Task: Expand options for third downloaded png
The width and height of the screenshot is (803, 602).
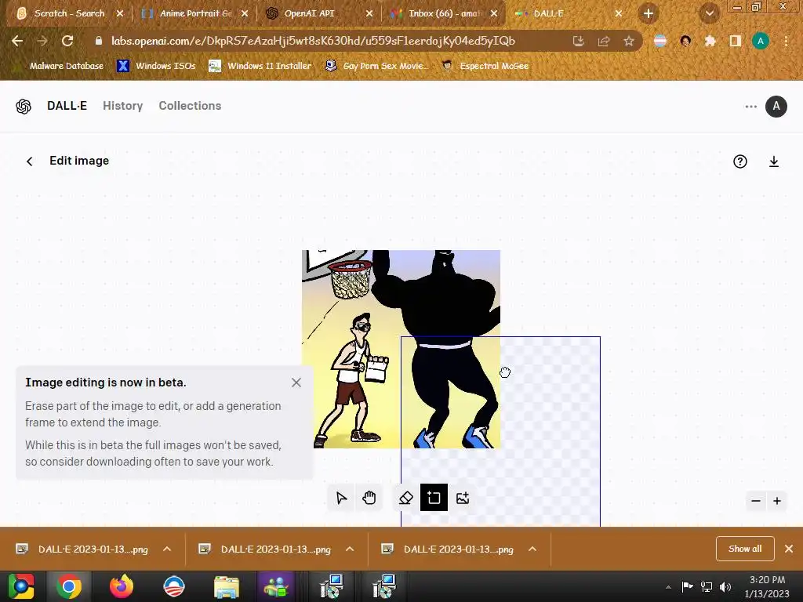Action: click(532, 549)
